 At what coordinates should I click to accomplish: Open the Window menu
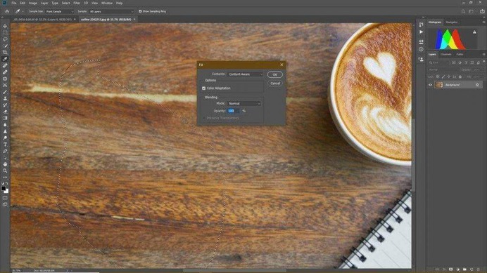pyautogui.click(x=107, y=3)
